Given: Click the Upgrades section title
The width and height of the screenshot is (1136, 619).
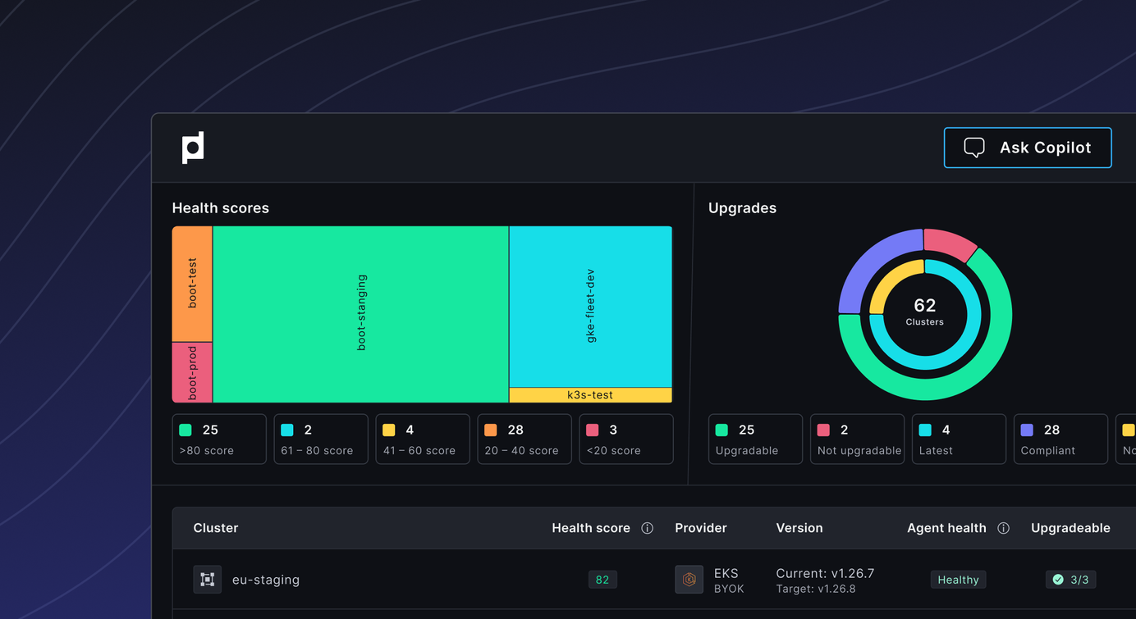Looking at the screenshot, I should click(x=742, y=208).
